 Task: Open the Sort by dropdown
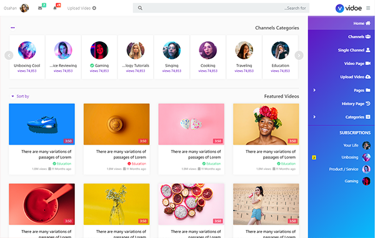[x=19, y=96]
